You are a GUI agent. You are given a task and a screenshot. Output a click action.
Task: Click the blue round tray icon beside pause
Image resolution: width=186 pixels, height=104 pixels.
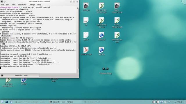coord(162,102)
